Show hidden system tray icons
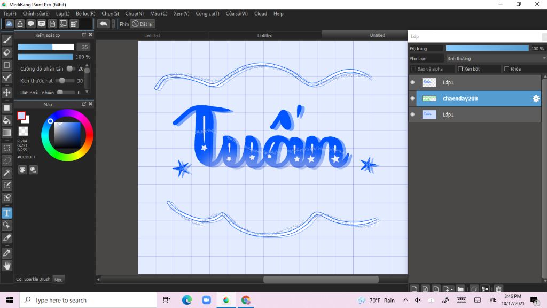The width and height of the screenshot is (547, 308). coord(405,300)
